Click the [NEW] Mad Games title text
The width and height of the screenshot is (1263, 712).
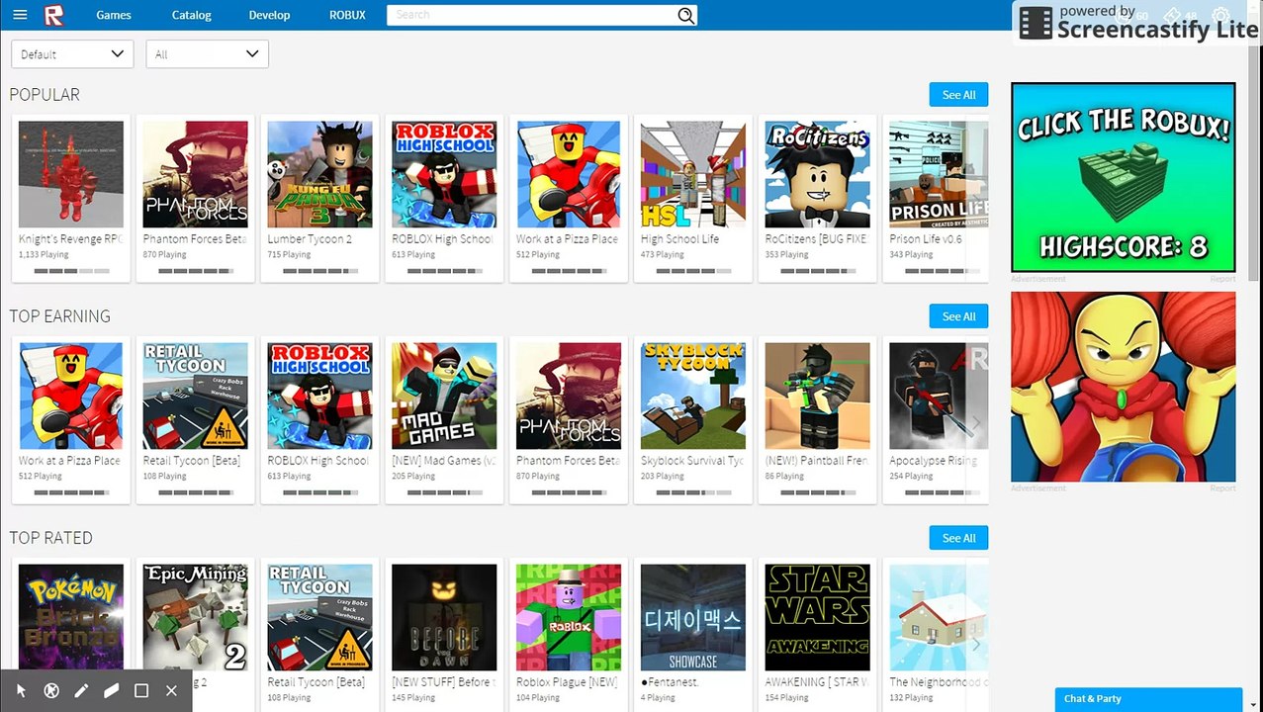pyautogui.click(x=444, y=461)
